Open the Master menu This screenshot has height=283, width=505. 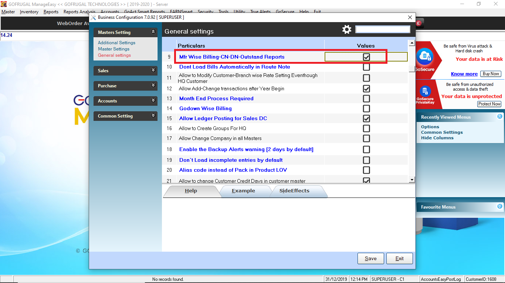8,12
